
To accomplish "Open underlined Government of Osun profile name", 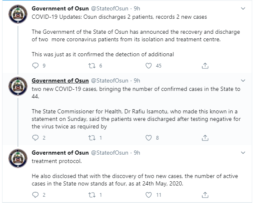I will click(60, 80).
